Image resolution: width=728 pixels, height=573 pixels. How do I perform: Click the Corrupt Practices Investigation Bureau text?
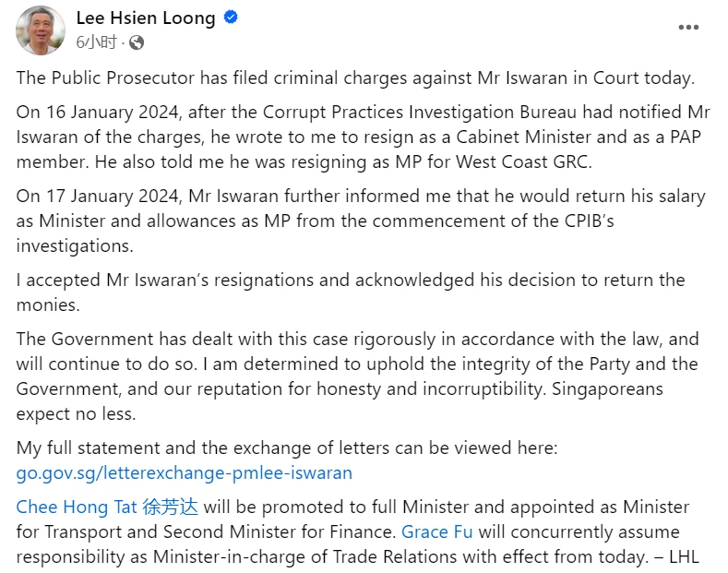point(420,113)
